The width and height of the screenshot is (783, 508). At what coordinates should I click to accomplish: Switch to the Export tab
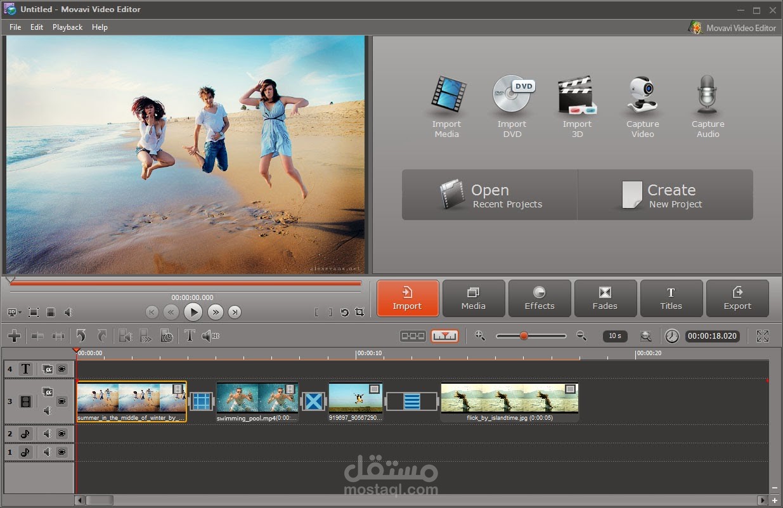pos(737,298)
